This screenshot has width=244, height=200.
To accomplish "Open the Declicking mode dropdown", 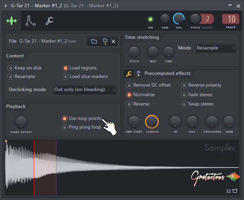I will (85, 90).
